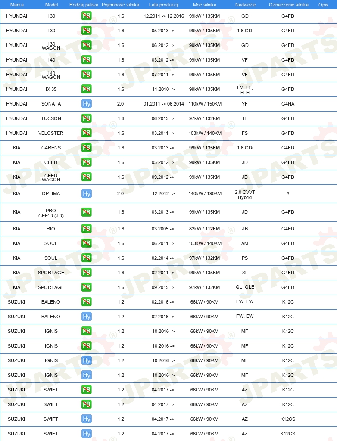
Task: Click the model name 'PRO CEE´D (JD)'
Action: pyautogui.click(x=51, y=213)
